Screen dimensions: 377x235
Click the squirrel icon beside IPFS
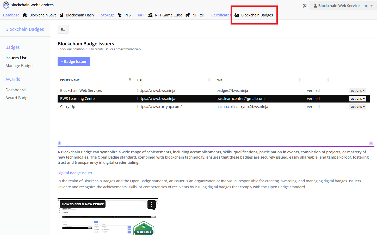(120, 15)
